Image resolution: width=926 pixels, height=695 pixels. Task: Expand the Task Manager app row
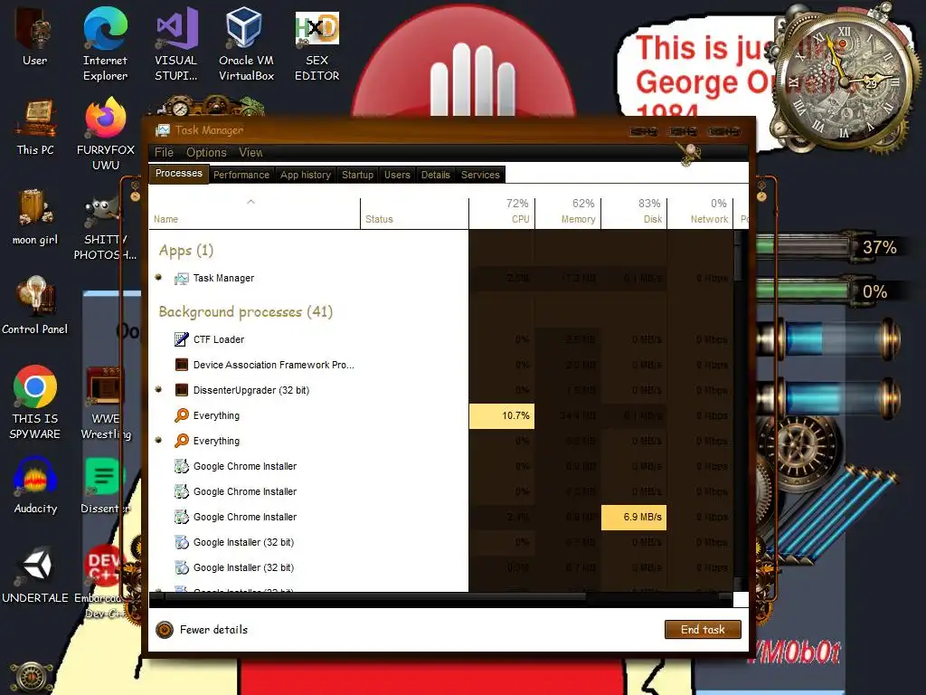coord(158,277)
